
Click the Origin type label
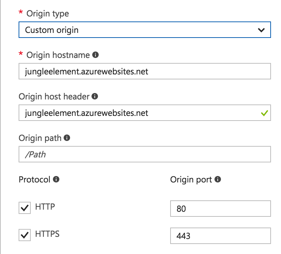click(48, 14)
